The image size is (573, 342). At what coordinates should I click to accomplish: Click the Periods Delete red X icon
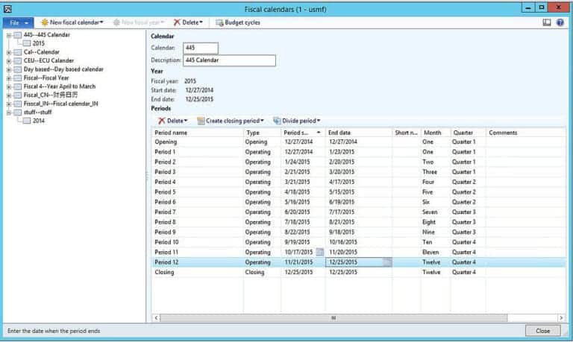pyautogui.click(x=161, y=121)
